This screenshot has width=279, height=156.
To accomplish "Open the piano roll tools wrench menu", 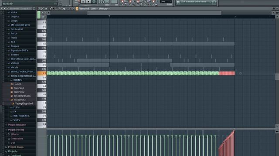I will coord(43,9).
